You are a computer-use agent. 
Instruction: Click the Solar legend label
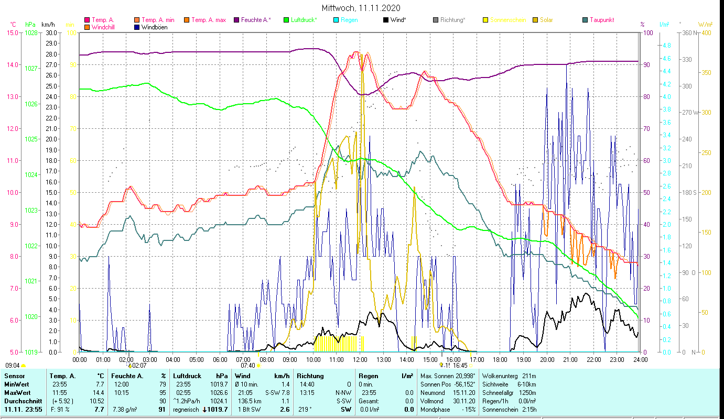click(546, 20)
